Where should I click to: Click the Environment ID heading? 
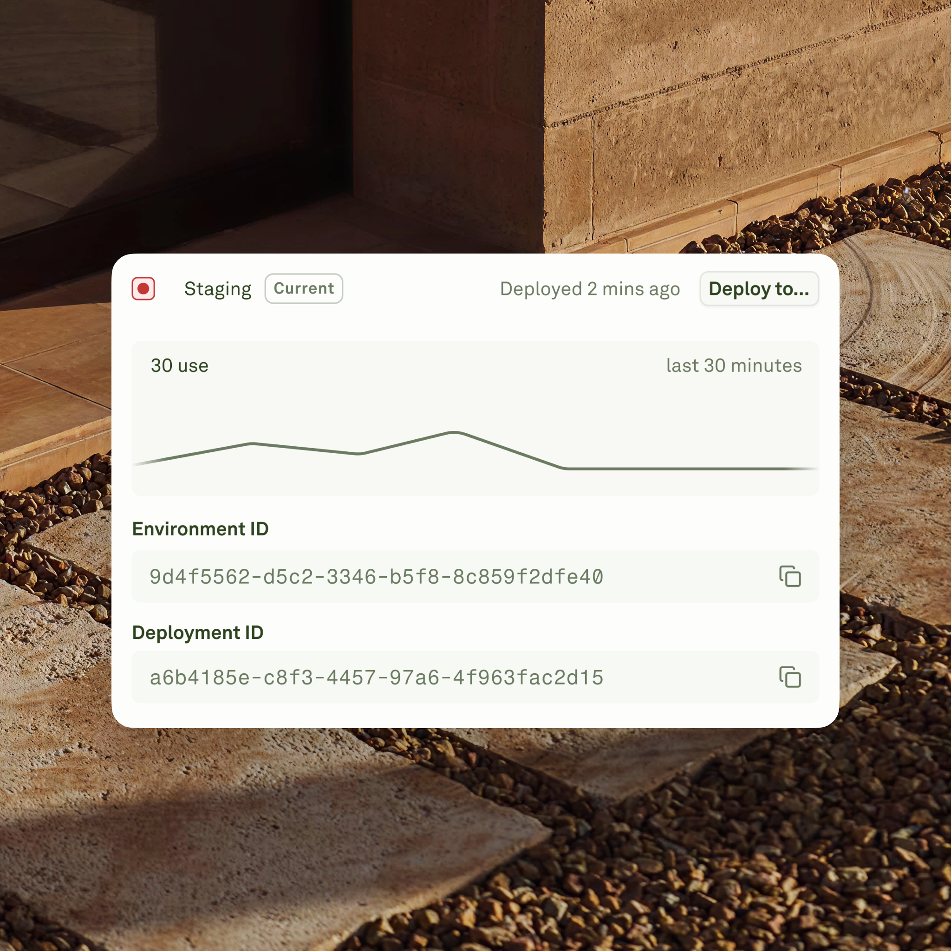pos(200,528)
